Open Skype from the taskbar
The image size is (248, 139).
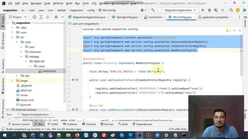122,135
